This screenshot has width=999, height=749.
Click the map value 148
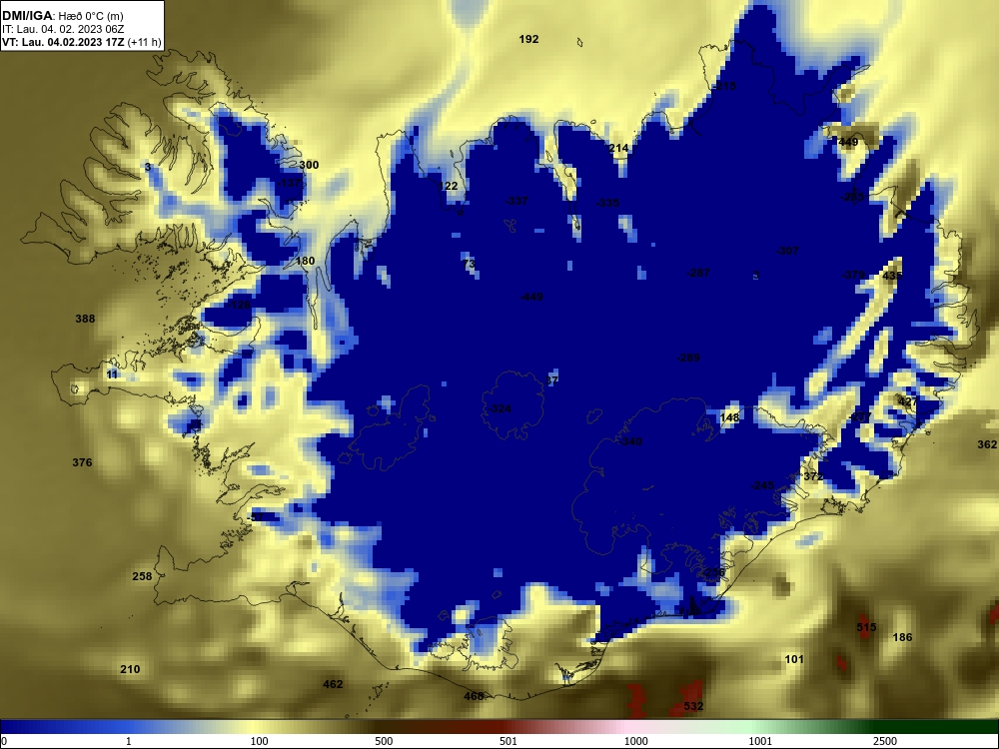(x=729, y=417)
